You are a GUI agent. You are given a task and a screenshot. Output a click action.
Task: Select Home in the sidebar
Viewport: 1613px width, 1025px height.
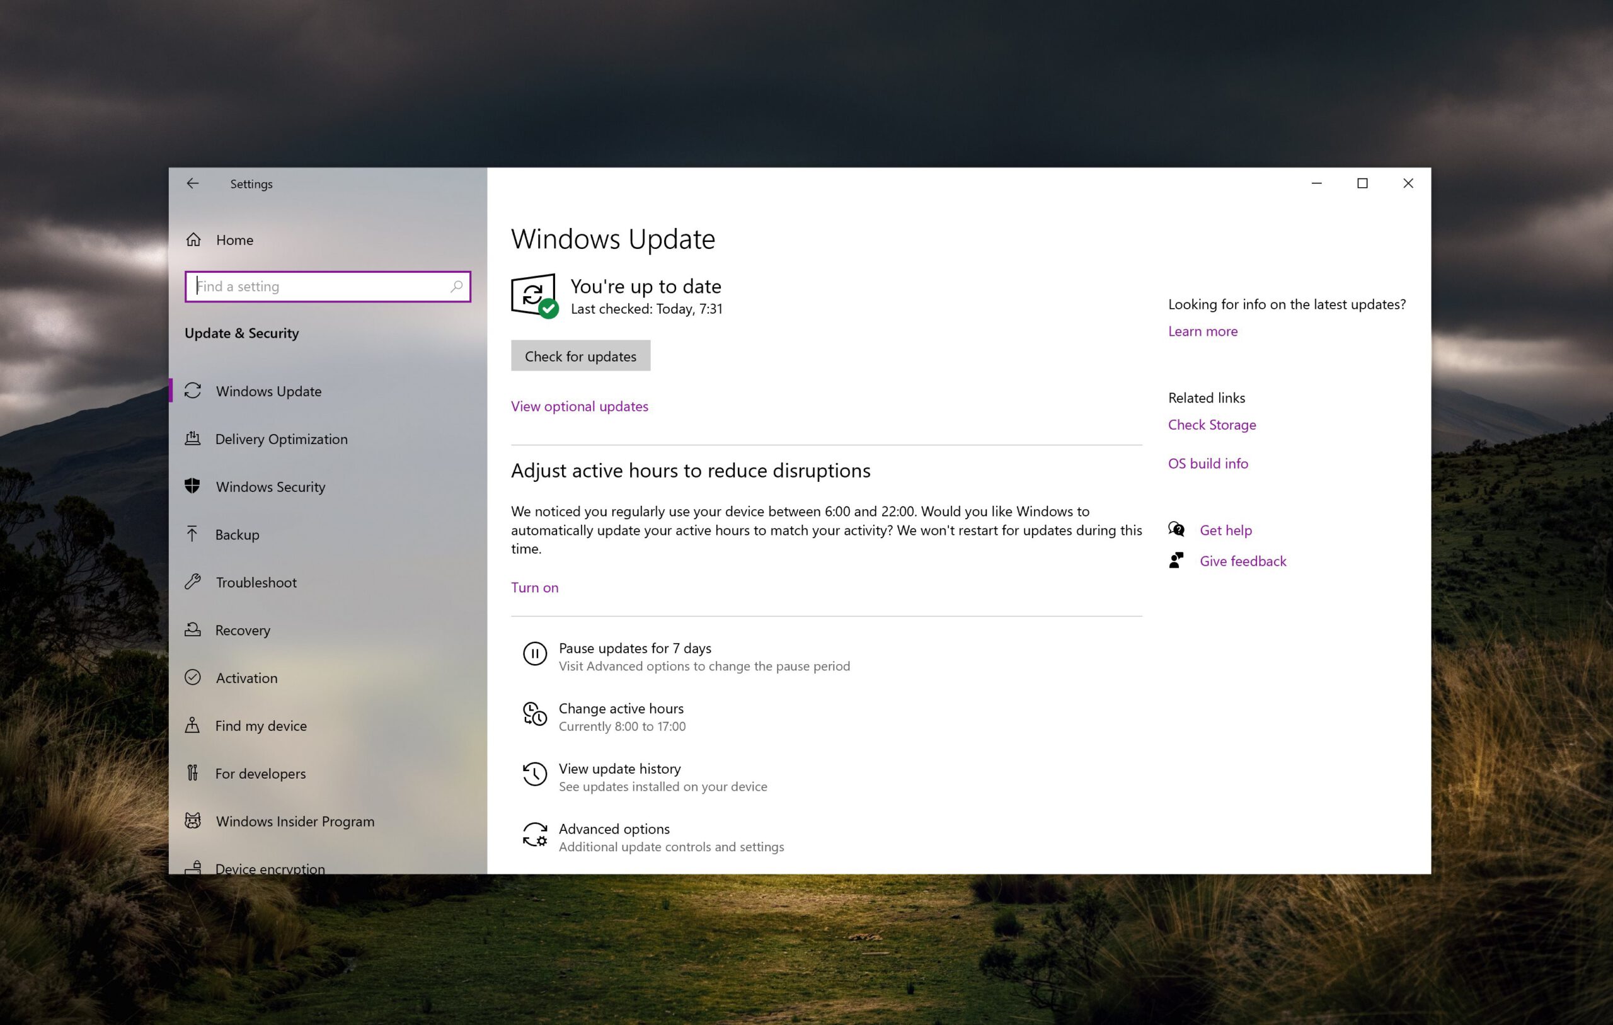tap(234, 239)
